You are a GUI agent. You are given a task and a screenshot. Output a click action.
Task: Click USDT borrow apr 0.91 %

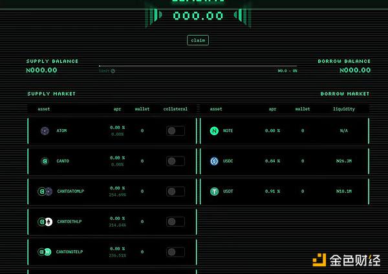(x=272, y=191)
